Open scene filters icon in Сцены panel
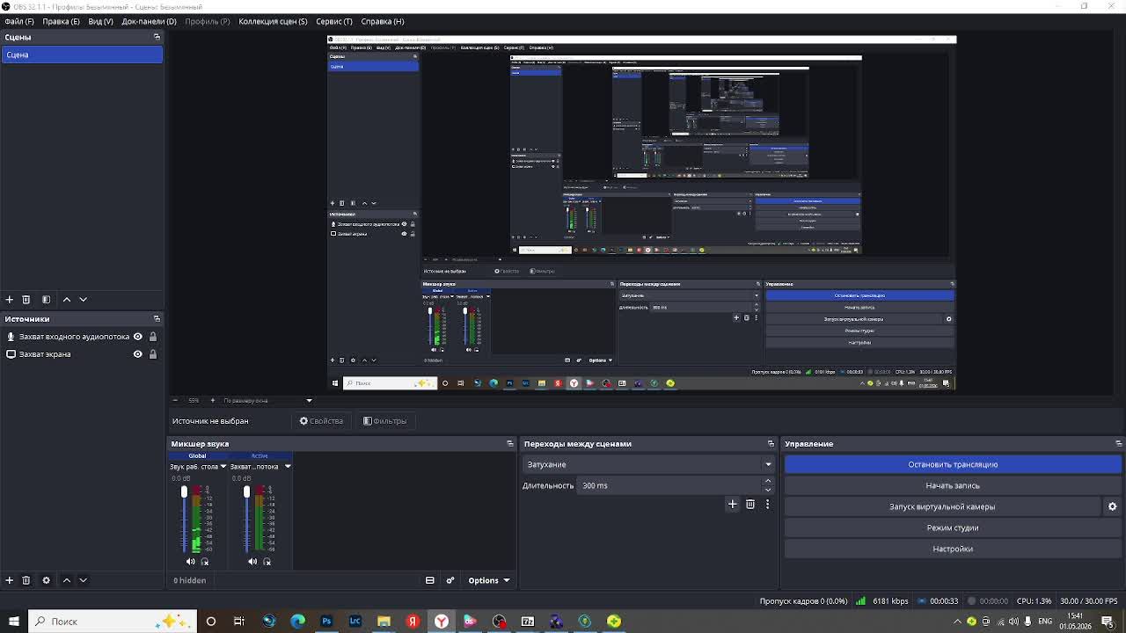 (46, 299)
